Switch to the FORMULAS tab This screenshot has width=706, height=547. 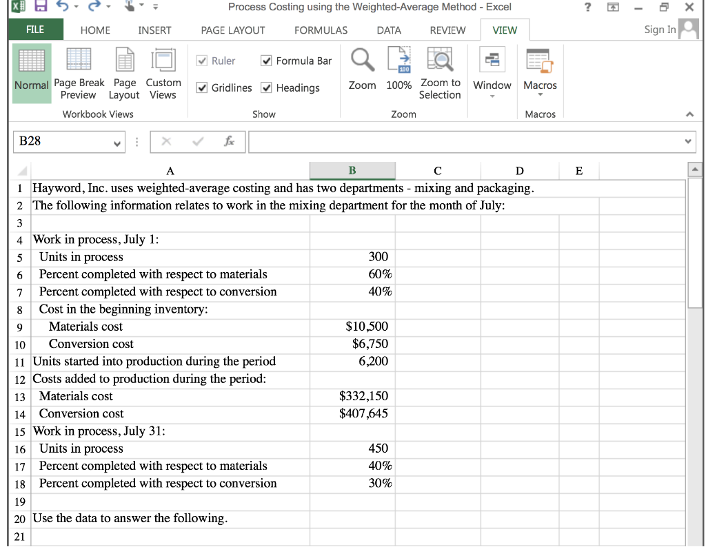coord(321,30)
